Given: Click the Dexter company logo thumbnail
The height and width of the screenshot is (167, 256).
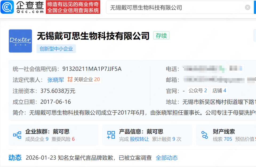Looking at the screenshot, I should click(20, 41).
